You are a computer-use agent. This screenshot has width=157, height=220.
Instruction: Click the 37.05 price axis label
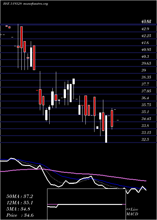(146, 91)
